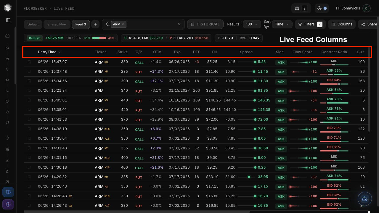Open the Columns settings button
Viewport: 379px width, 213px height.
coord(342,24)
